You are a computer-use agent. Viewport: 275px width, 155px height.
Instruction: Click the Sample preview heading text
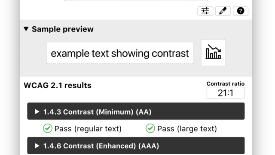pyautogui.click(x=63, y=29)
